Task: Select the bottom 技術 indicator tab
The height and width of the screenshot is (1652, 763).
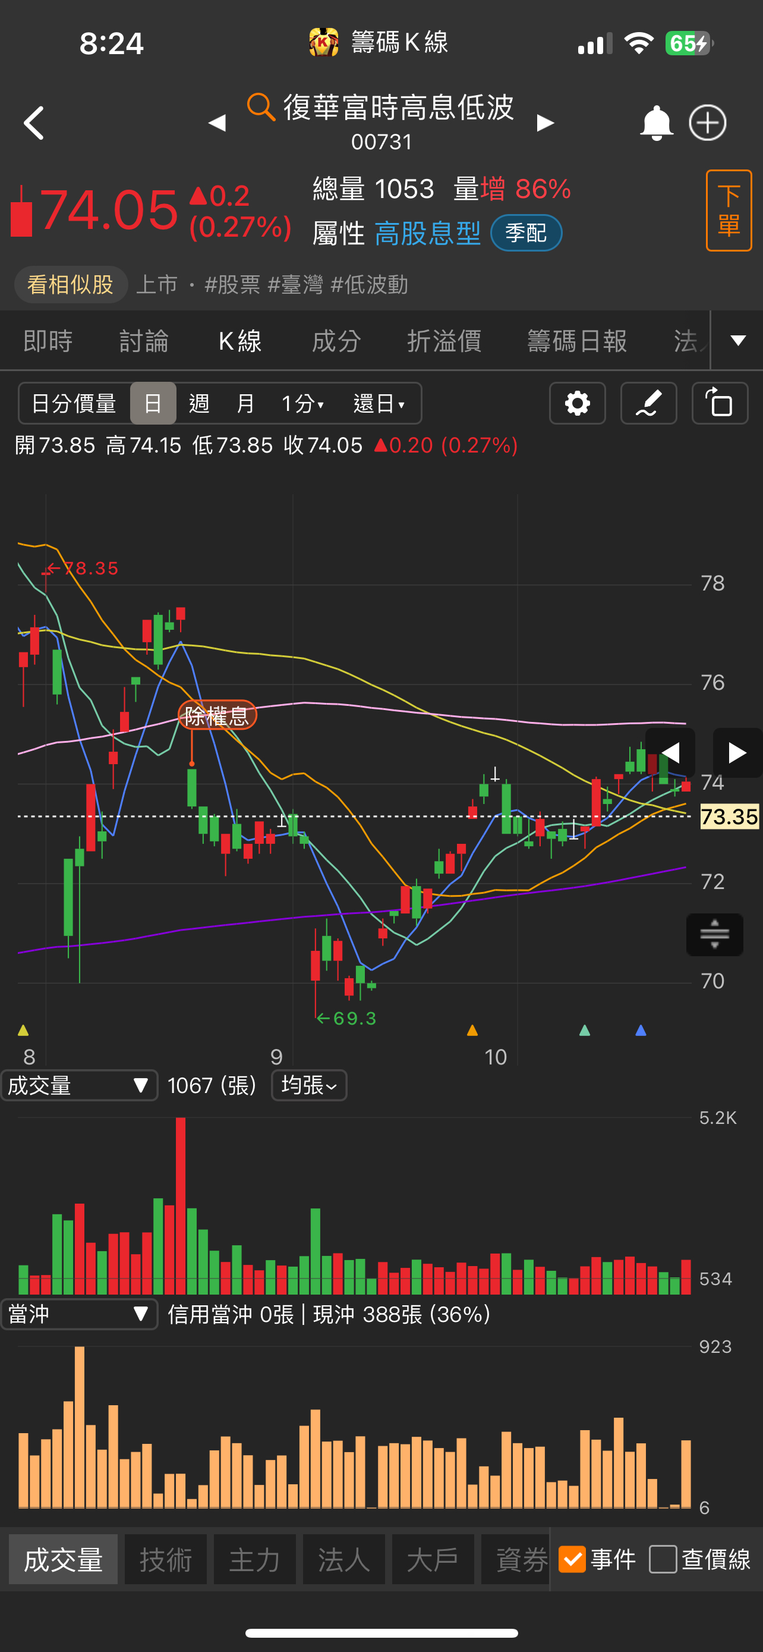Action: (165, 1559)
